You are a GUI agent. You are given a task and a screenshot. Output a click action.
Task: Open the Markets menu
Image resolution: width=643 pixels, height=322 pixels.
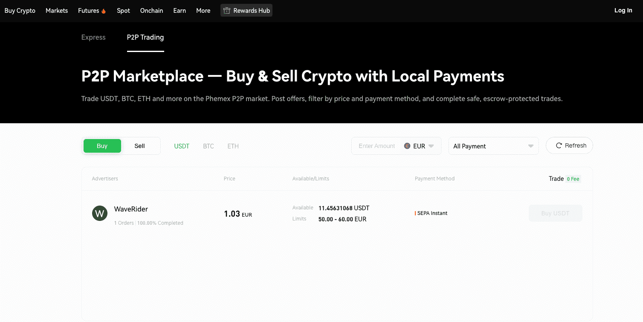pos(56,10)
